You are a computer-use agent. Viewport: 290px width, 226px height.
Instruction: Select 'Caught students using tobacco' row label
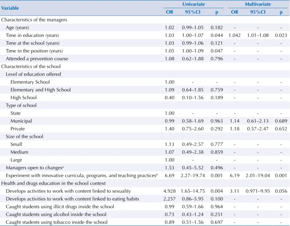point(57,222)
